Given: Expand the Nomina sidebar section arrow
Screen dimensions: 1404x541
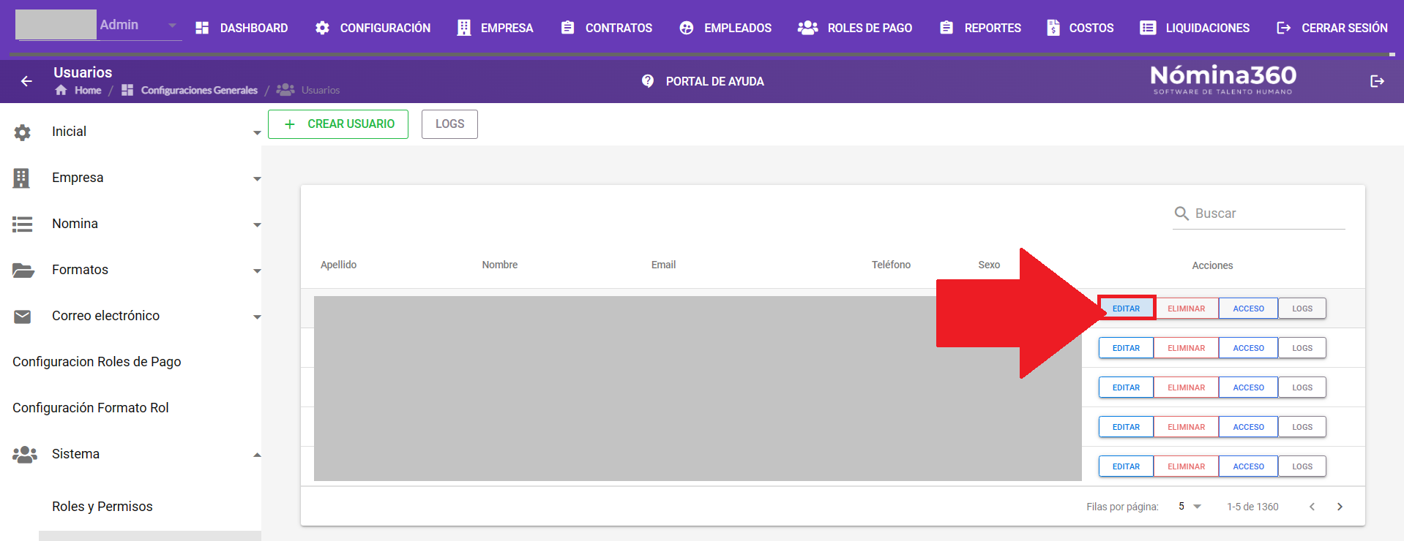Looking at the screenshot, I should 257,225.
